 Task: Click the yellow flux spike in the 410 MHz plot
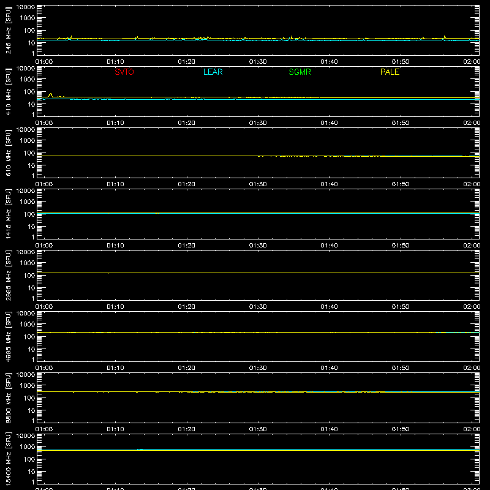click(x=50, y=95)
